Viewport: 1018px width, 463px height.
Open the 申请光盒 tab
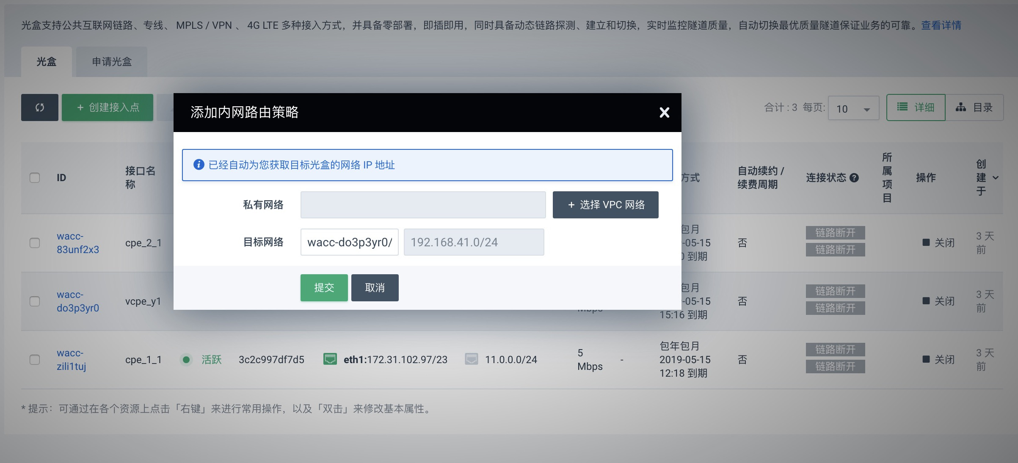pyautogui.click(x=112, y=62)
